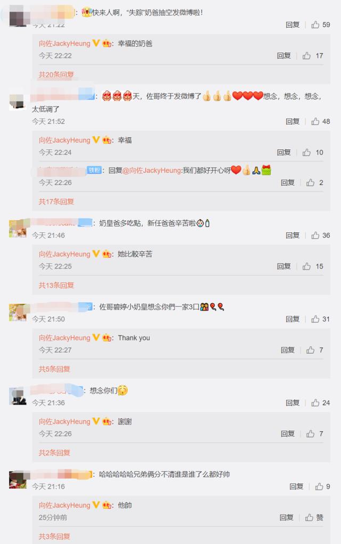Like the 她比較辛苦 reply with 15 likes

click(x=307, y=266)
